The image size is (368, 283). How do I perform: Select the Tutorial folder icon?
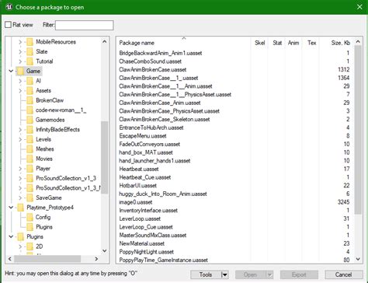coord(30,61)
